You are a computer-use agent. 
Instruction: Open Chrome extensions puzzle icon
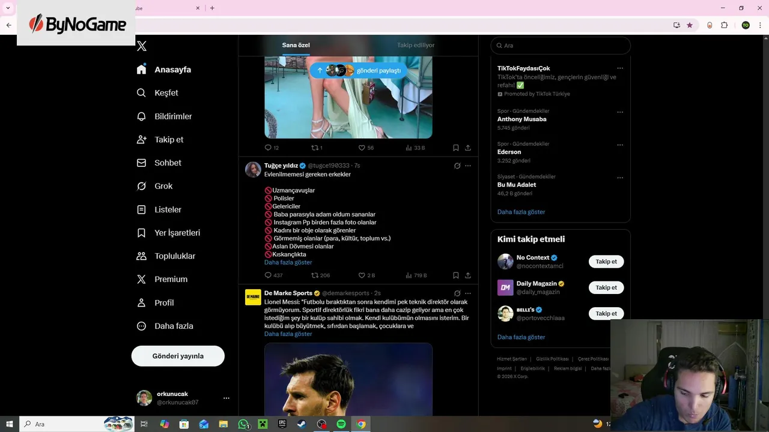click(x=725, y=25)
